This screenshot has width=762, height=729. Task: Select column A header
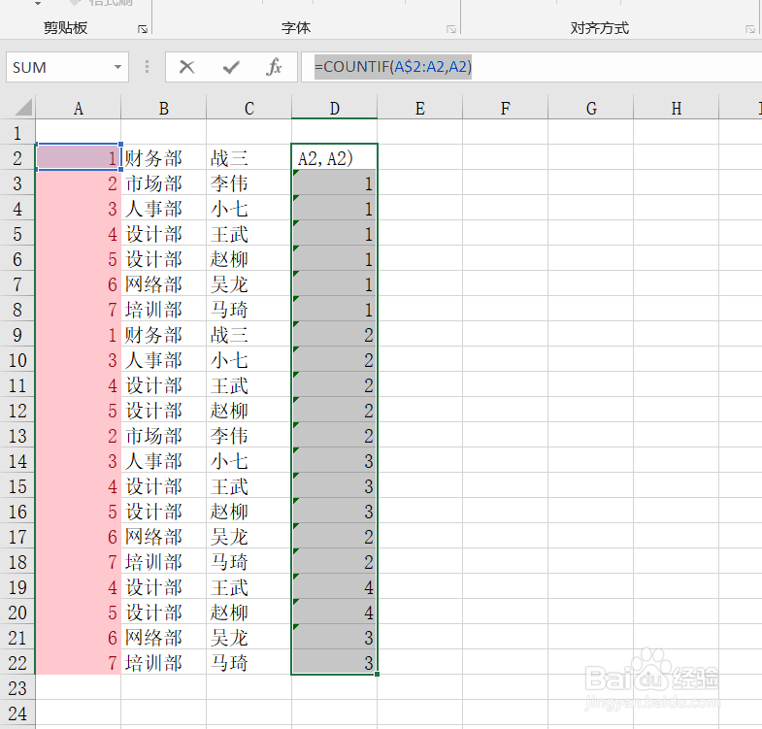click(x=79, y=108)
